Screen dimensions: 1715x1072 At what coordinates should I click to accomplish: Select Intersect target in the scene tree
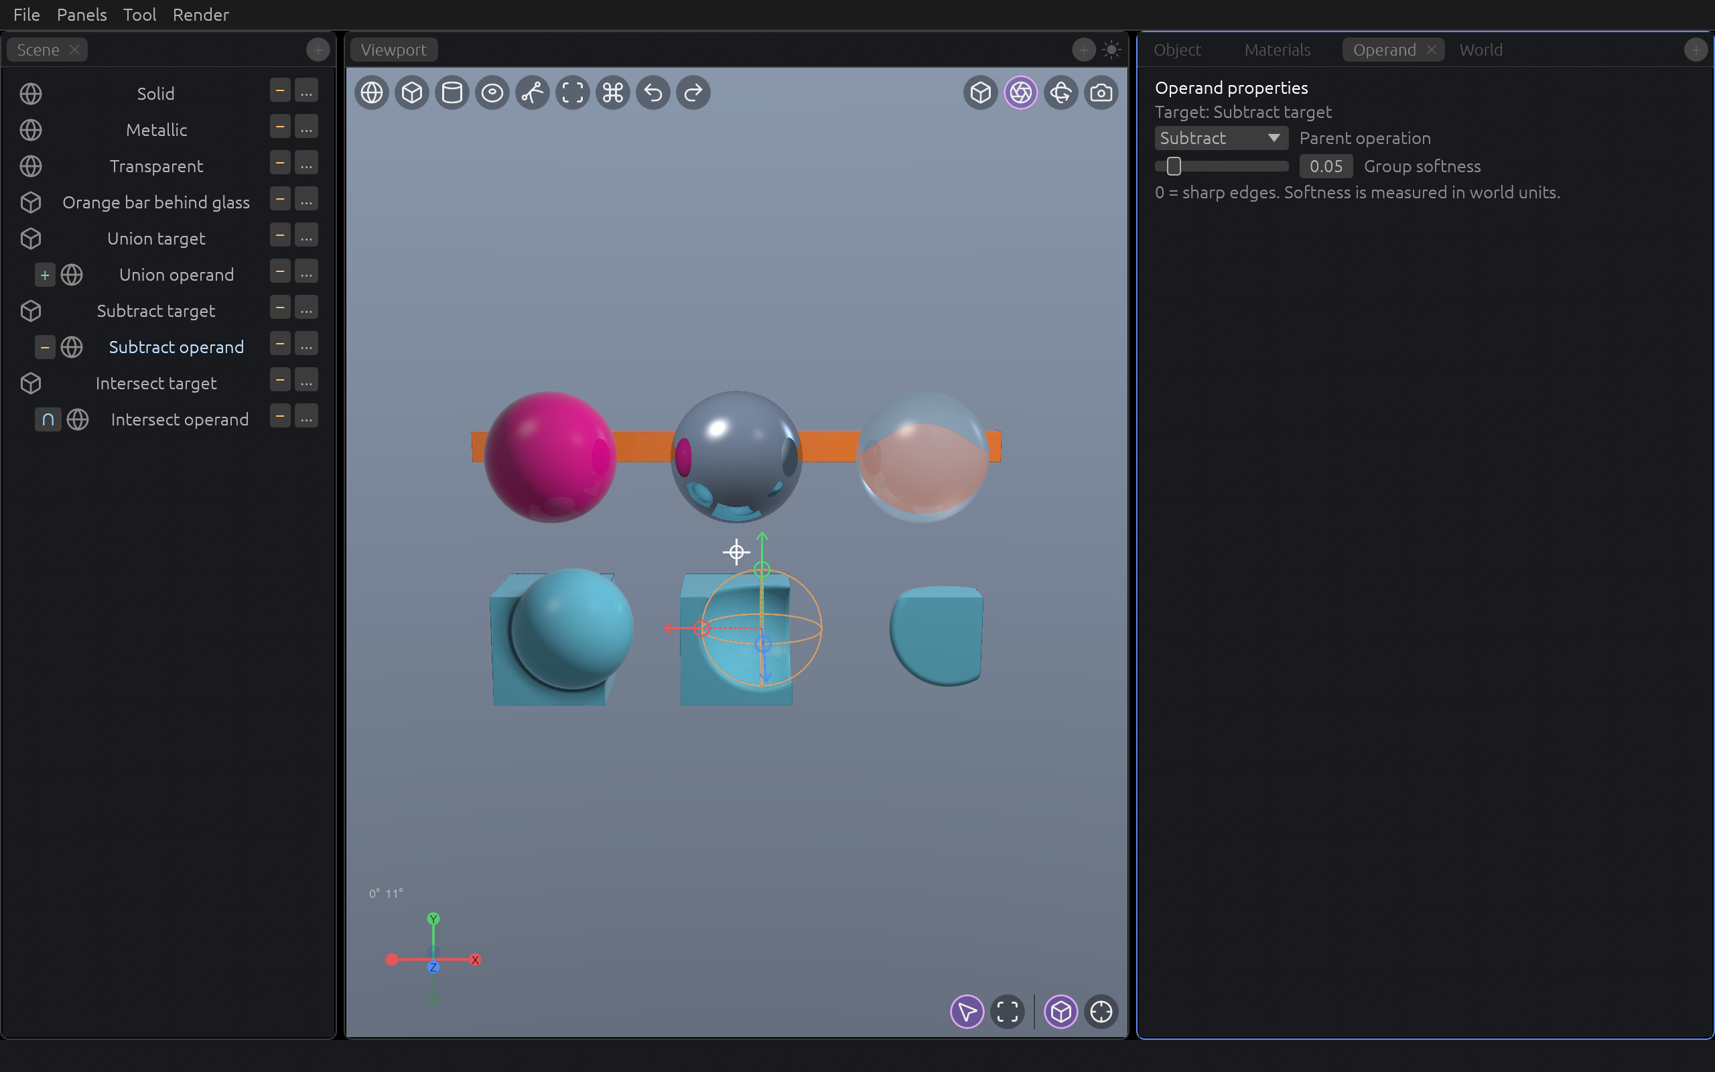(x=156, y=383)
